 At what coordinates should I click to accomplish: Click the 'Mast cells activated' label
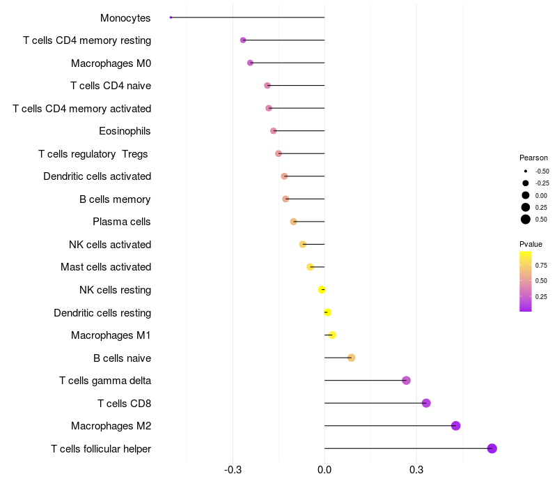[x=106, y=267]
